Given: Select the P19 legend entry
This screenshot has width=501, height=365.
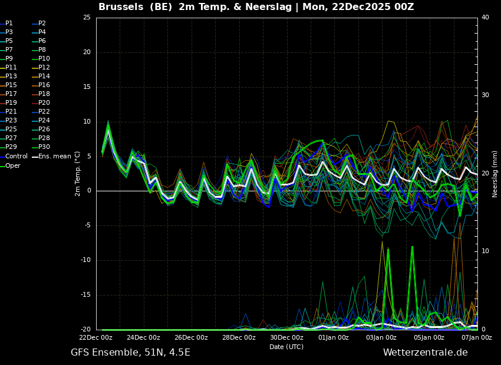Looking at the screenshot, I should 11,103.
